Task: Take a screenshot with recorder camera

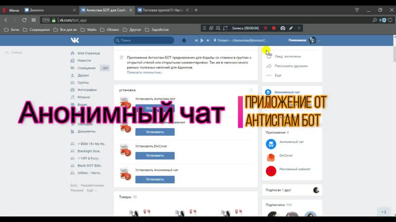Action: pyautogui.click(x=283, y=28)
